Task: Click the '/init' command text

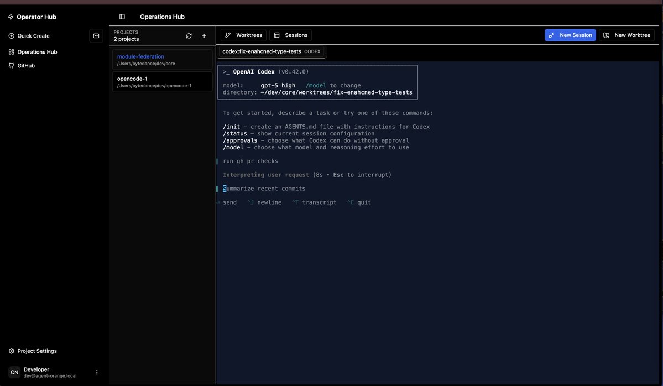Action: [x=231, y=127]
